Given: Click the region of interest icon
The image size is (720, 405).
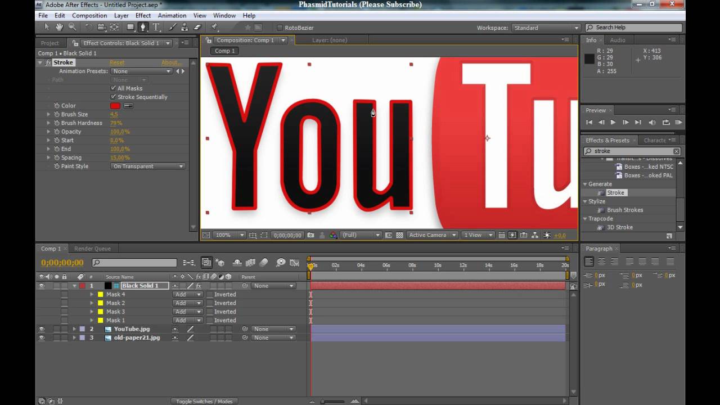Looking at the screenshot, I should click(388, 235).
